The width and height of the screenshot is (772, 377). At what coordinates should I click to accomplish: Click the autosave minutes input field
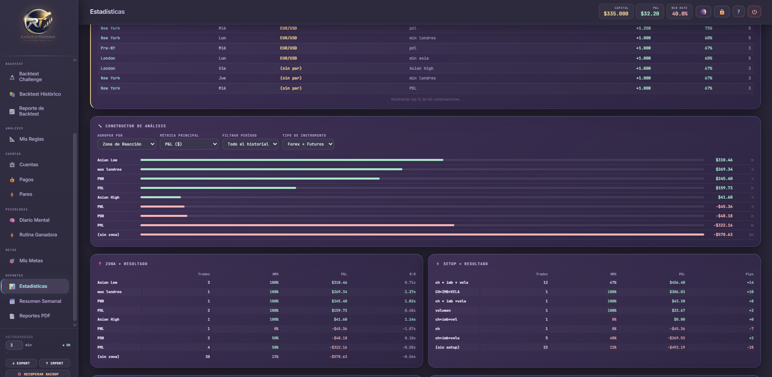[14, 345]
